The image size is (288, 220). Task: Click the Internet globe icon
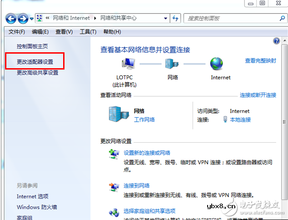(x=217, y=64)
